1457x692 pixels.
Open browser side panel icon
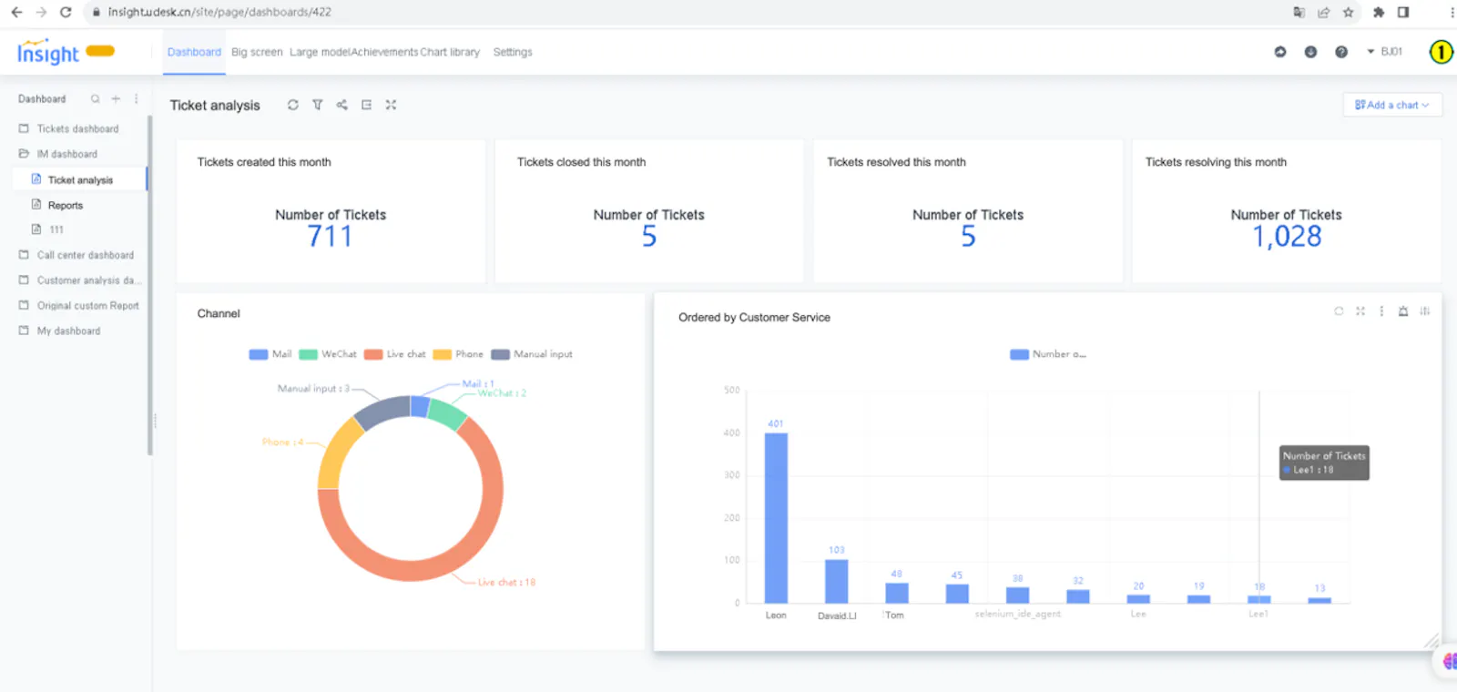(1403, 12)
